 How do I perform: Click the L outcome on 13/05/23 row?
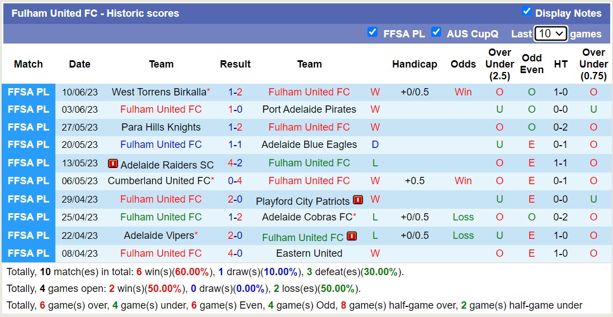pyautogui.click(x=375, y=162)
